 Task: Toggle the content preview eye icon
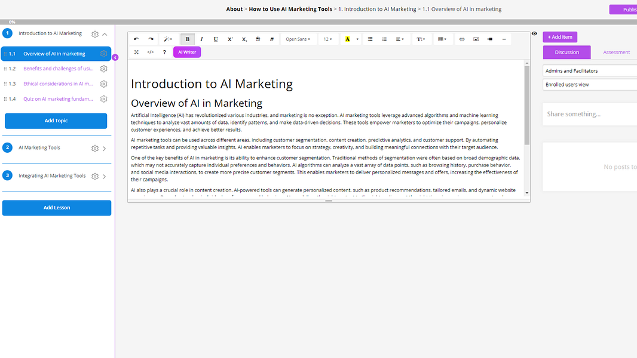[x=534, y=33]
